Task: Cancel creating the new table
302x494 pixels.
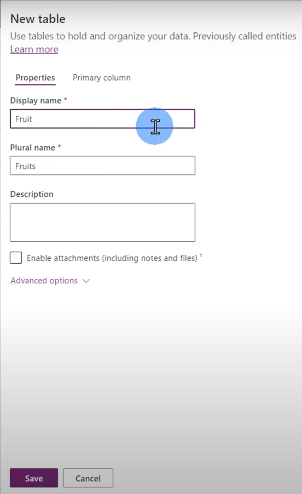Action: pos(88,478)
